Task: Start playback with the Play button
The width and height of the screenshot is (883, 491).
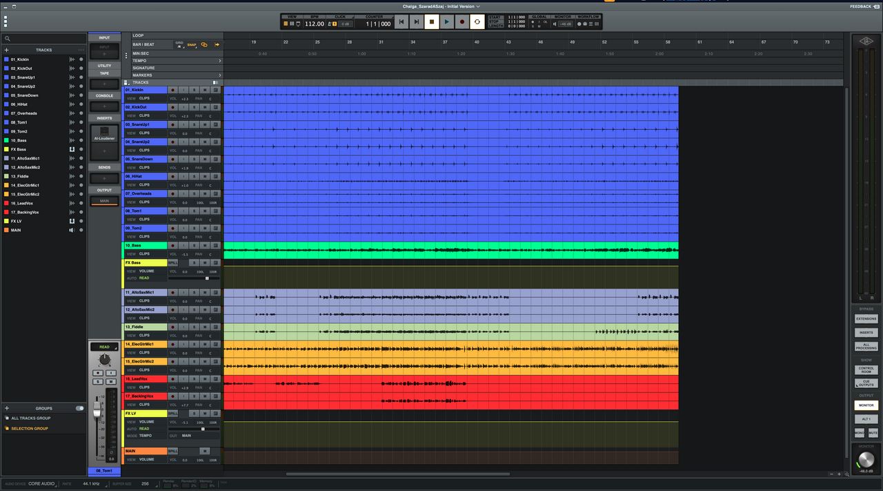Action: click(447, 22)
